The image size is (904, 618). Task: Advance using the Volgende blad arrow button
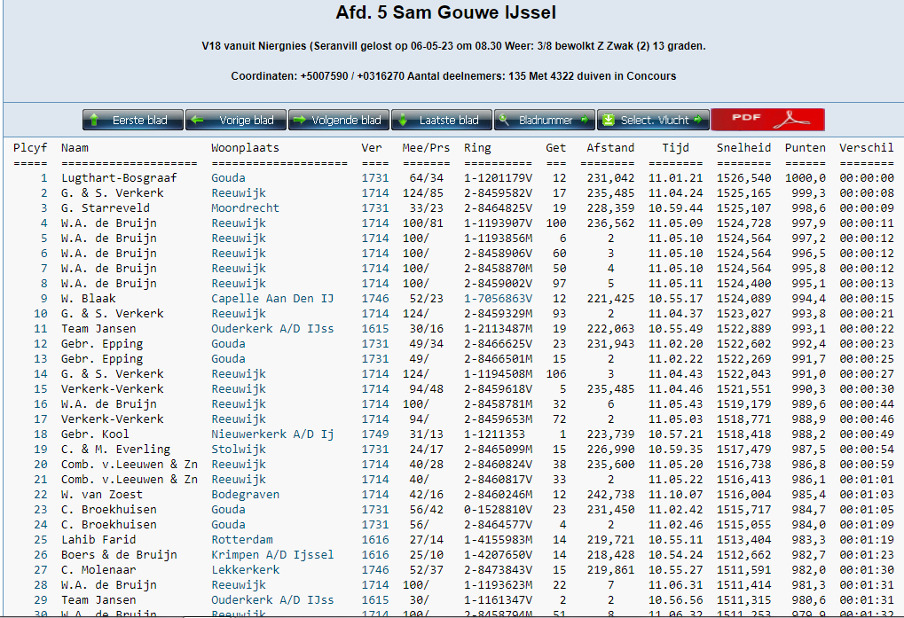[x=339, y=120]
